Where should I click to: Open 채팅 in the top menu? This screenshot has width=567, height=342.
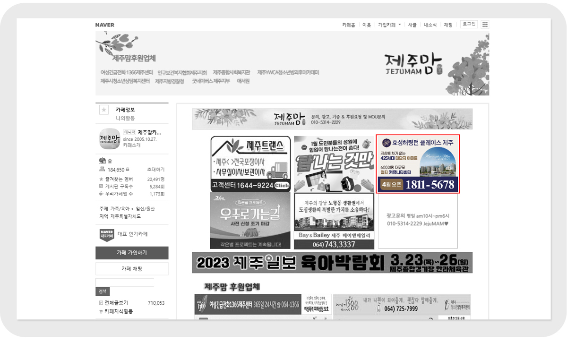[x=448, y=25]
